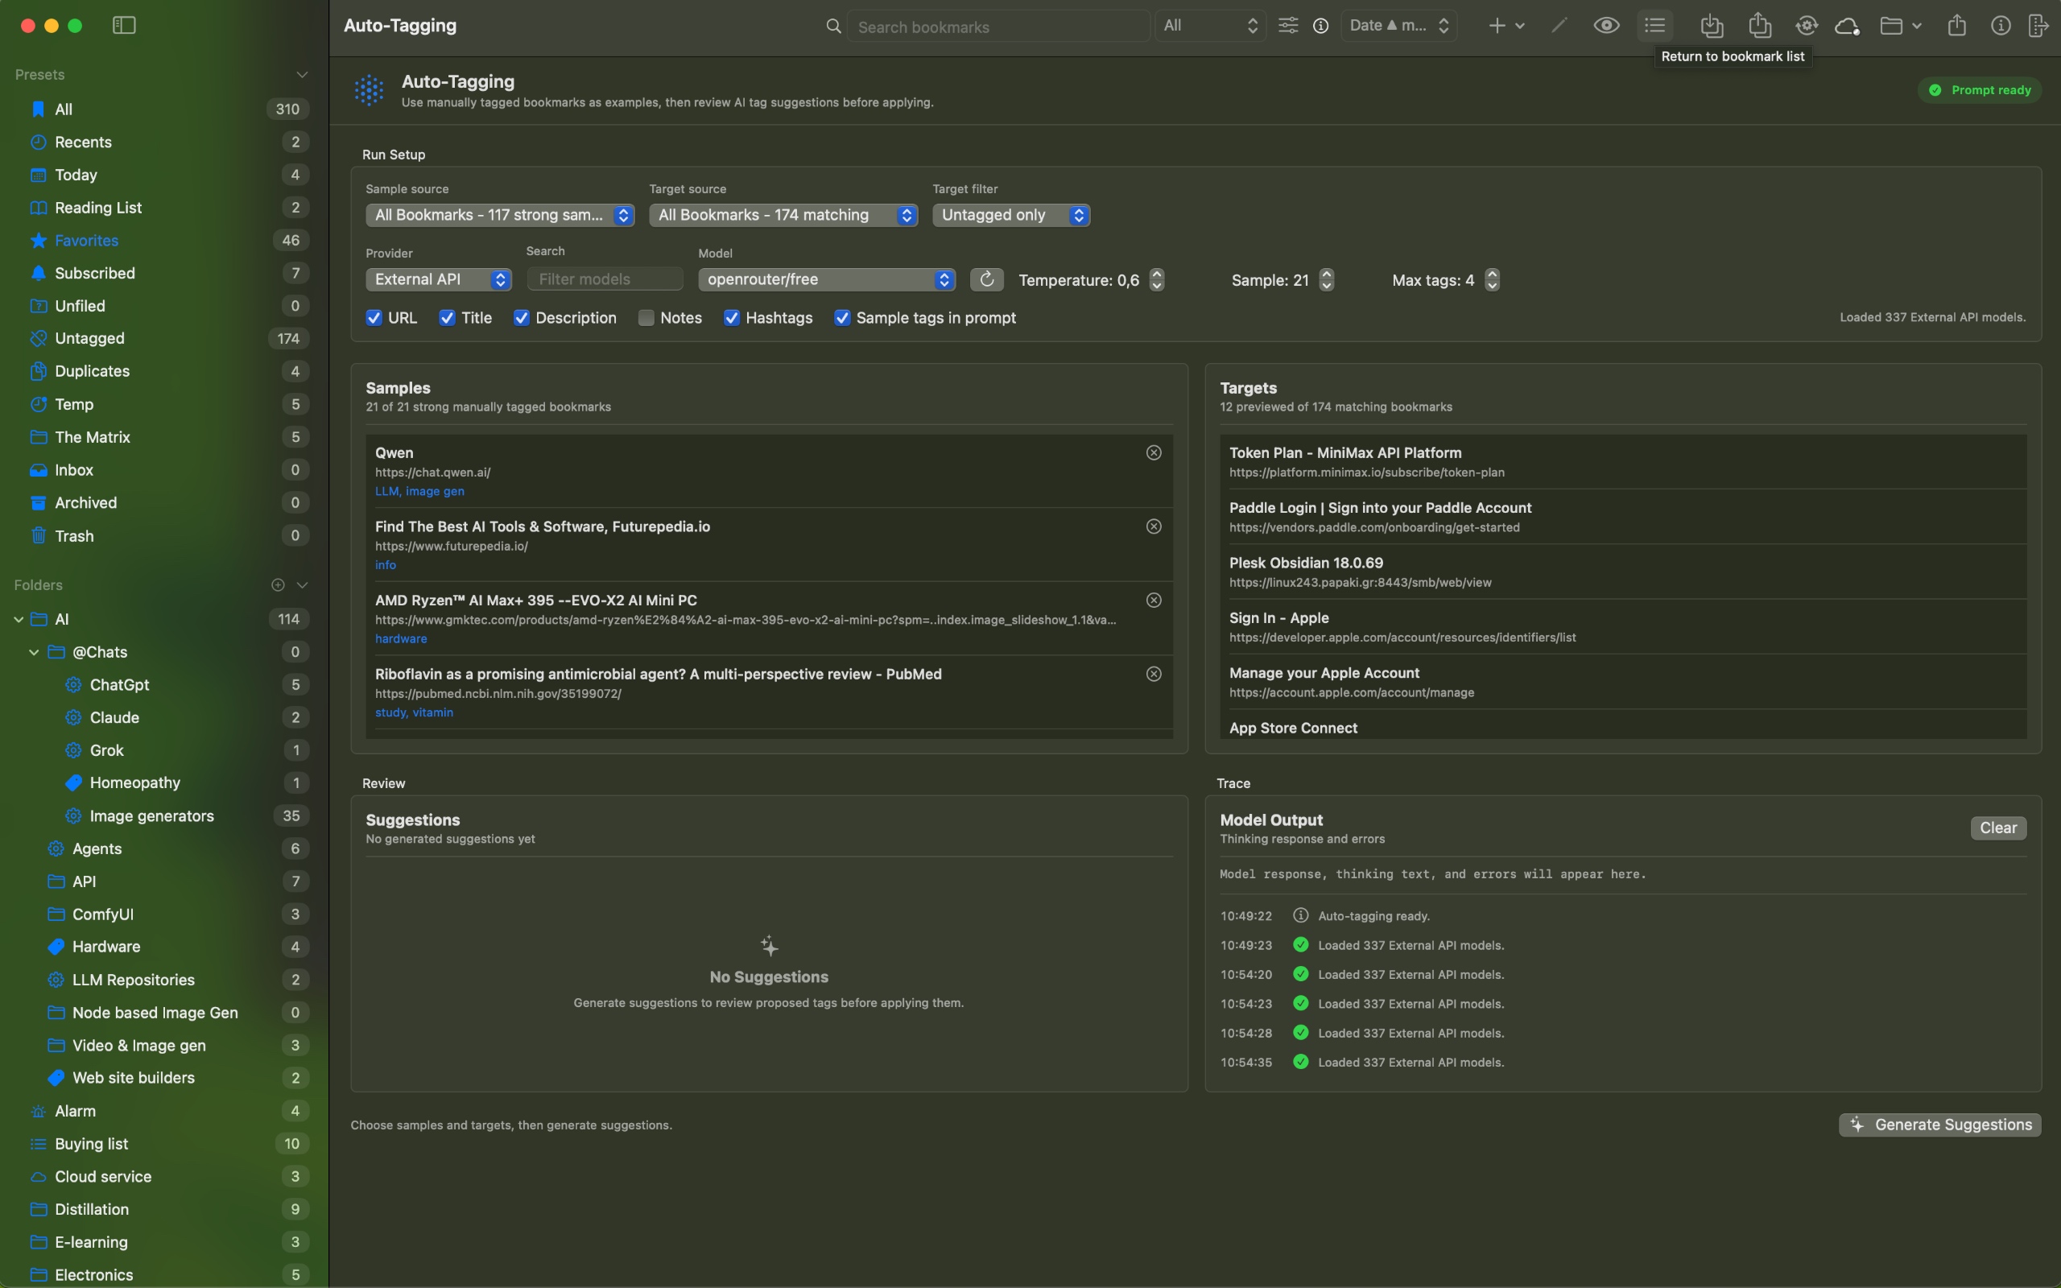Open the filter sliders options icon
The height and width of the screenshot is (1288, 2061).
1287,26
